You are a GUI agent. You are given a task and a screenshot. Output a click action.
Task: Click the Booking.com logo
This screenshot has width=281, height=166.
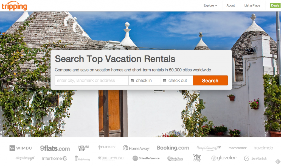click(173, 148)
